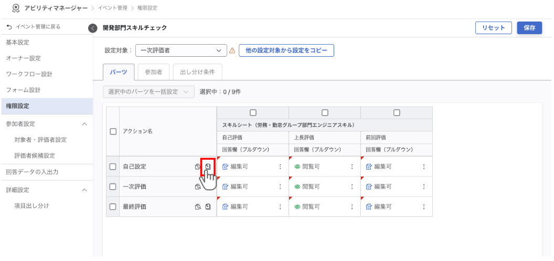Tick the 一次評価 row checkbox
554x261 pixels.
(113, 187)
